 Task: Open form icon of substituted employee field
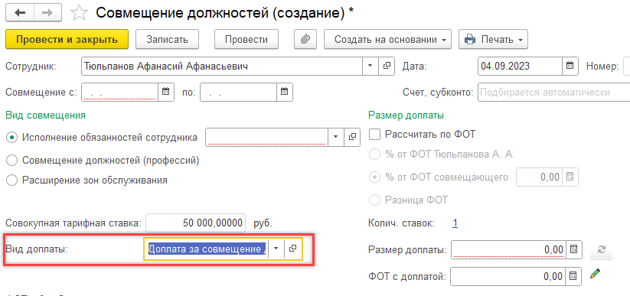[x=352, y=137]
